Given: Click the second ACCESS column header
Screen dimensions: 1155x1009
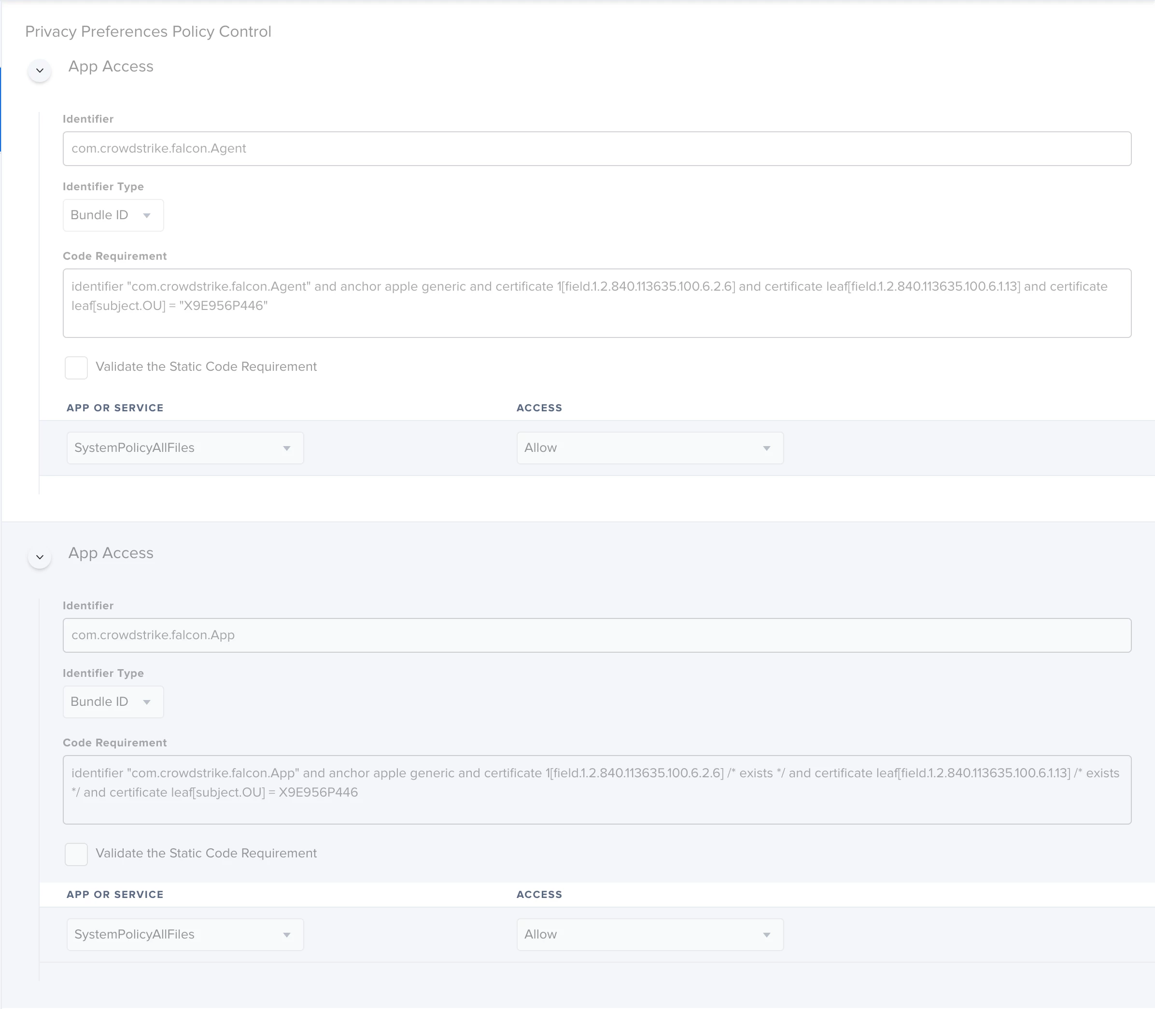Looking at the screenshot, I should (x=539, y=894).
